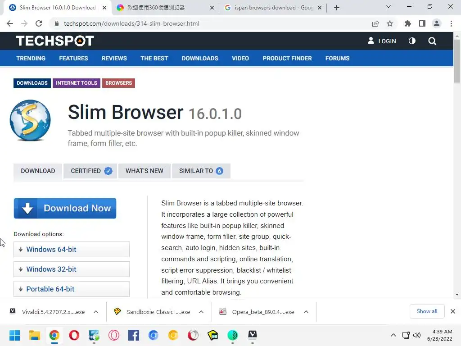Show hidden system tray icons
461x346 pixels.
393,335
